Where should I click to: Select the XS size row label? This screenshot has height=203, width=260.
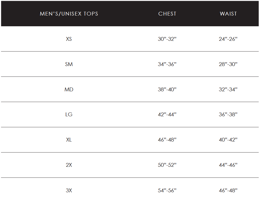click(x=69, y=39)
